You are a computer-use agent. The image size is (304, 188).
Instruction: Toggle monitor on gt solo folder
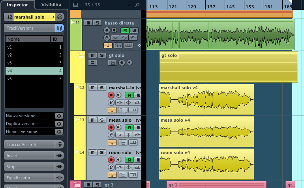point(129,63)
